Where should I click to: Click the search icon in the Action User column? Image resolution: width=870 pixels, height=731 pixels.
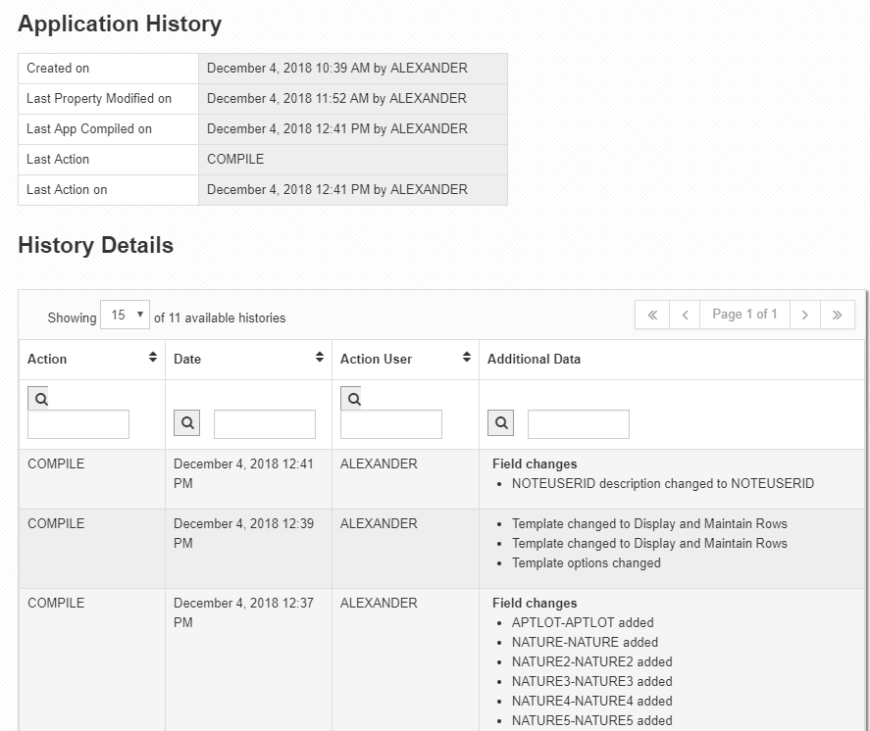coord(353,399)
